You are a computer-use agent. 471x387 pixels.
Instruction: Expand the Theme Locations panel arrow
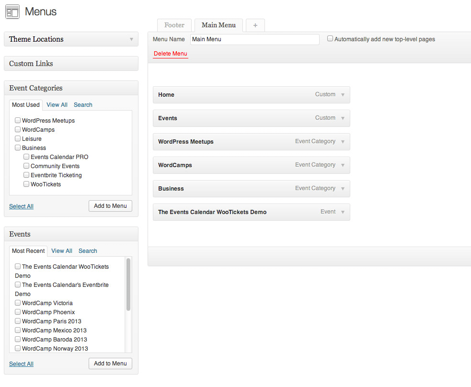(131, 39)
